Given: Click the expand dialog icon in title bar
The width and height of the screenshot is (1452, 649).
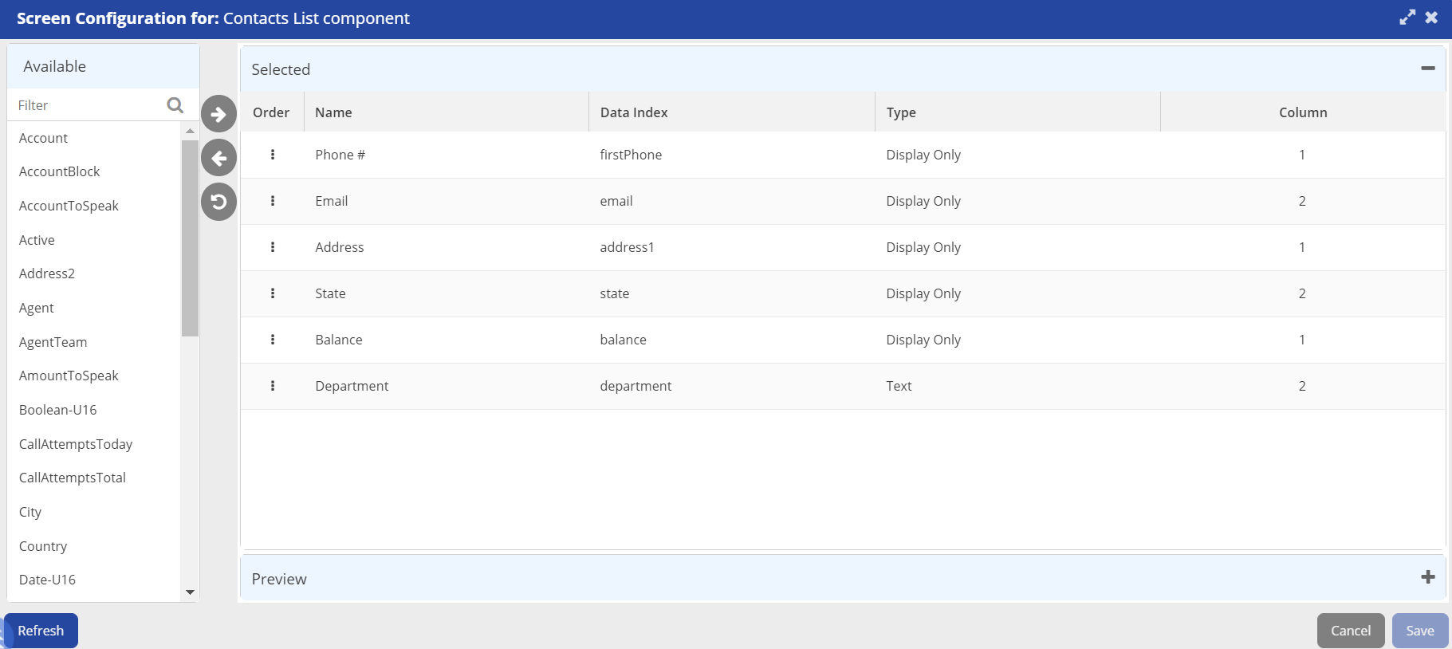Looking at the screenshot, I should coord(1407,18).
